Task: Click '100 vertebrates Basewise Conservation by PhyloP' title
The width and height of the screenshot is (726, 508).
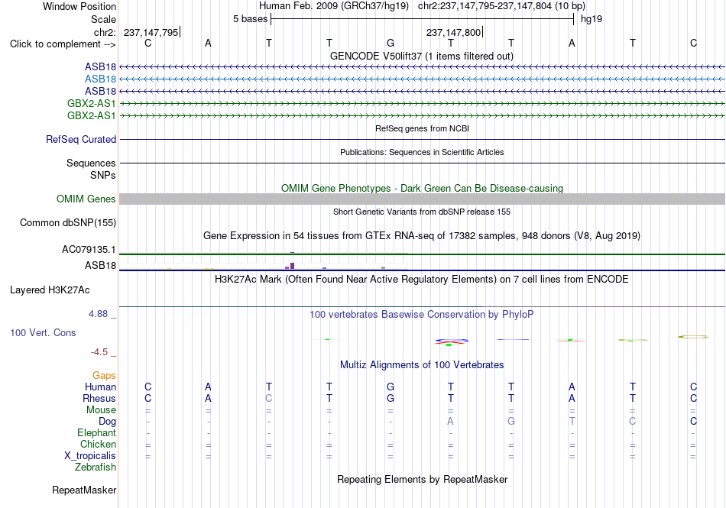Action: [421, 314]
